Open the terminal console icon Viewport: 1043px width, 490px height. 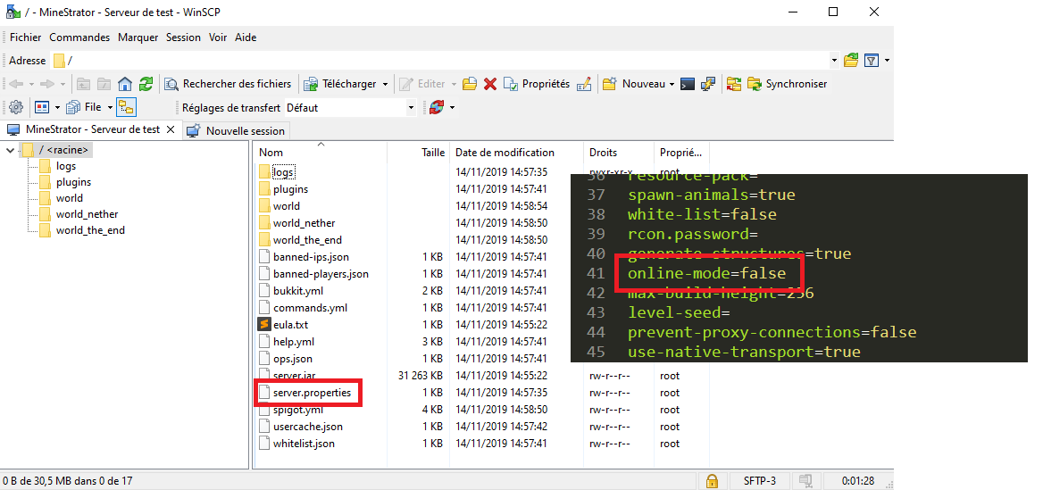688,84
